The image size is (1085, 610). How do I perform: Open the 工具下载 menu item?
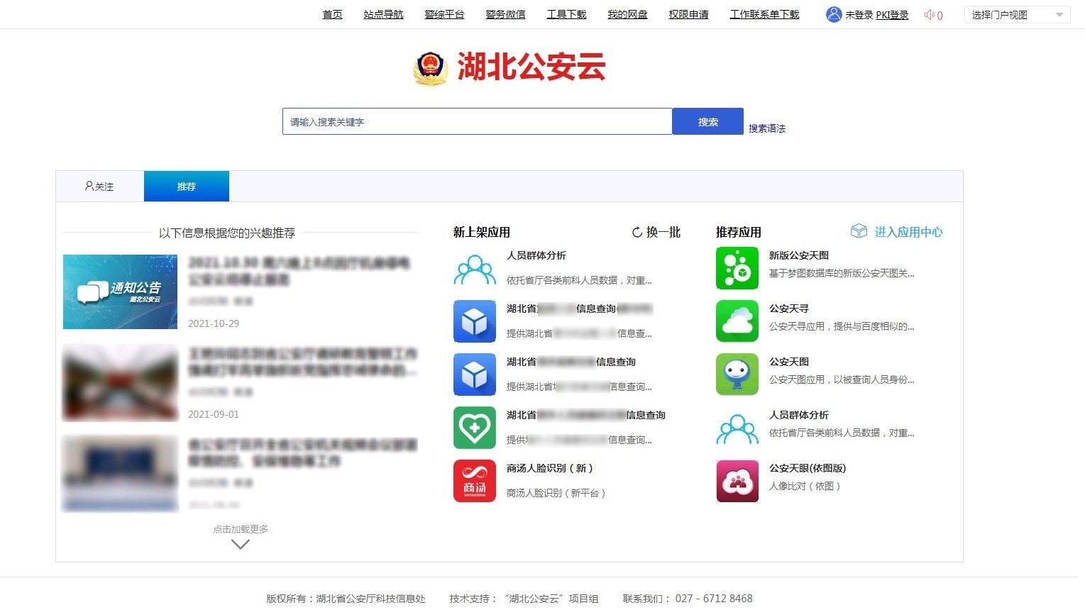pyautogui.click(x=566, y=14)
